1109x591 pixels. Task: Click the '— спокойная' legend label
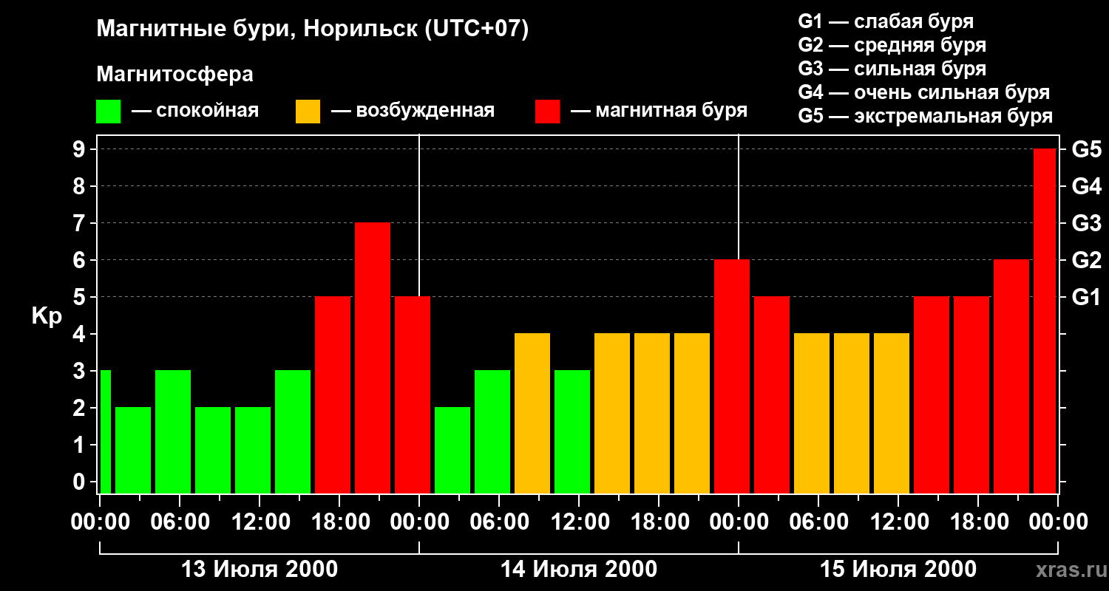click(x=195, y=112)
